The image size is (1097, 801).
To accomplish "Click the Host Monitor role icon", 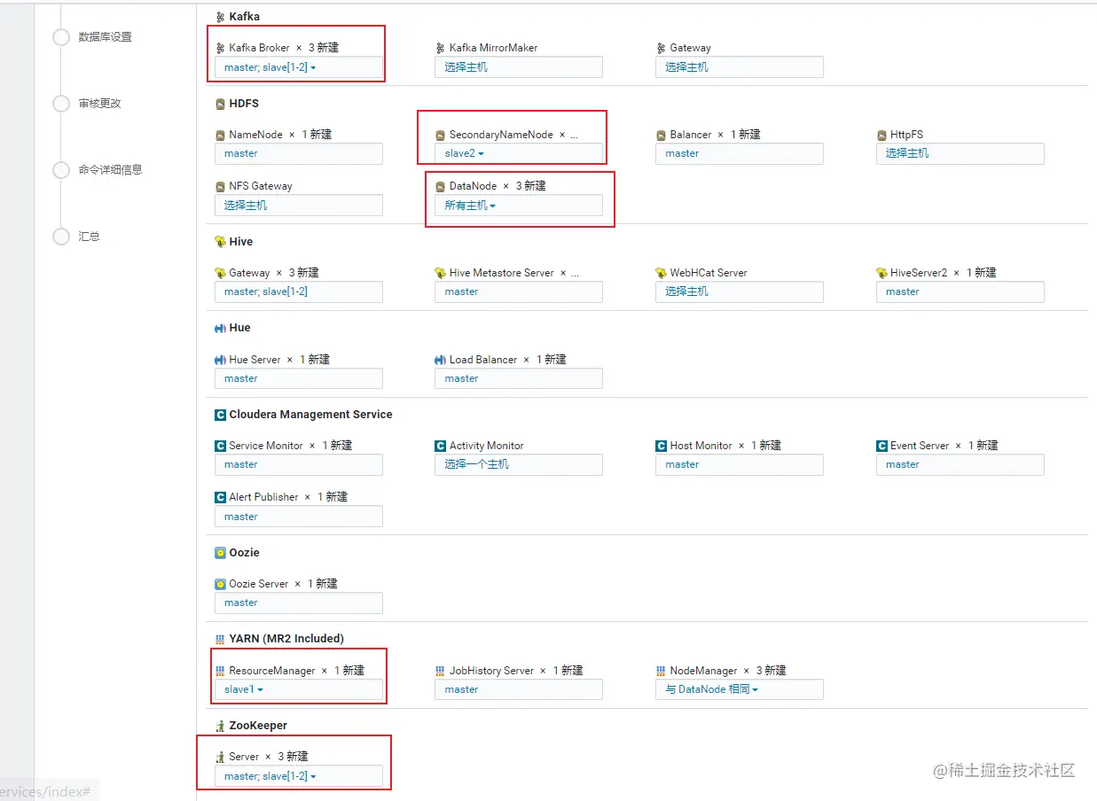I will (661, 446).
